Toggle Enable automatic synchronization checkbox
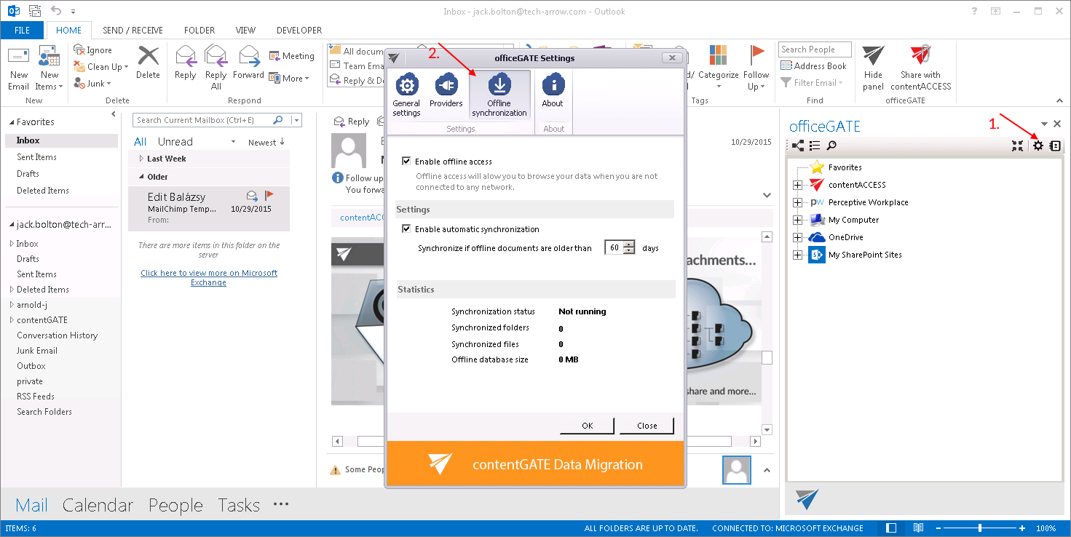 [406, 228]
